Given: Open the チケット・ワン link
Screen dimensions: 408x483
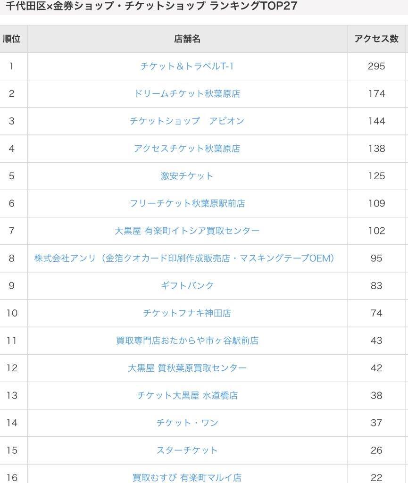Looking at the screenshot, I should pos(187,423).
